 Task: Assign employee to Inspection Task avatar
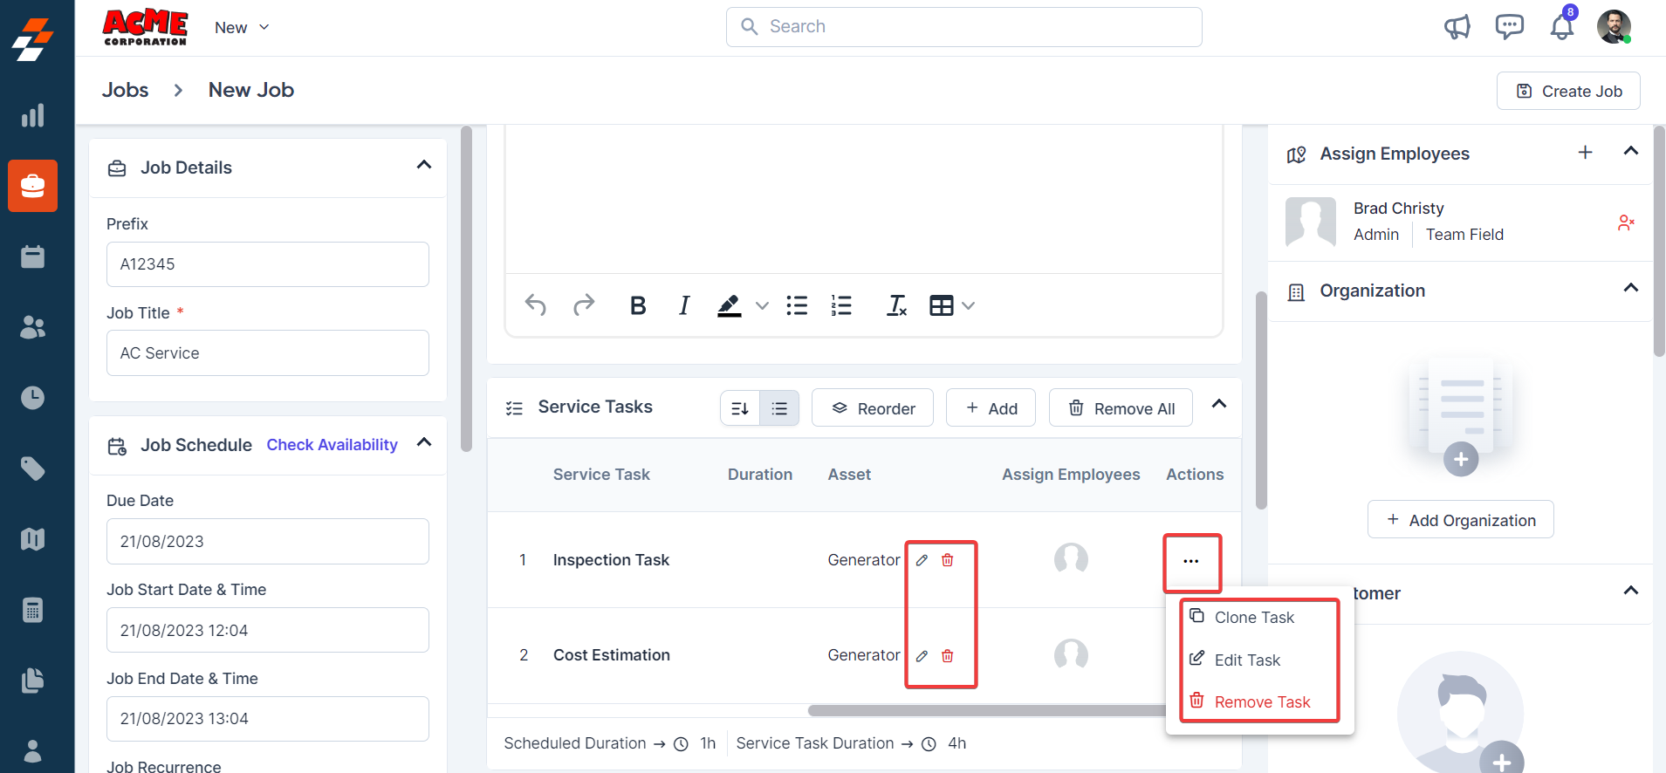pyautogui.click(x=1071, y=559)
